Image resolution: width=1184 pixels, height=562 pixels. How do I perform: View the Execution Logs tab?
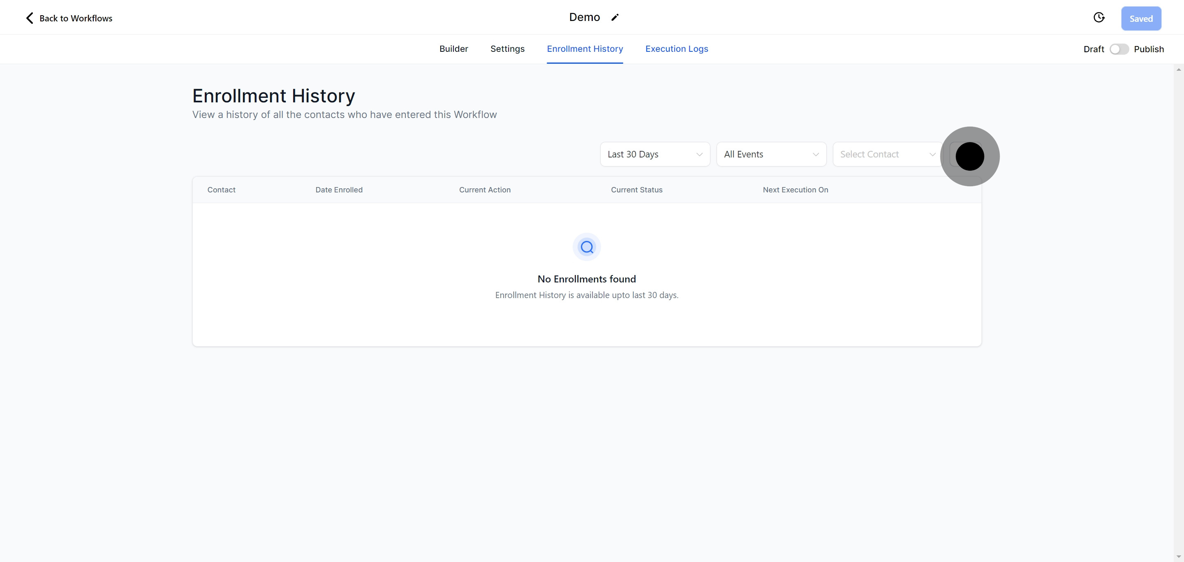click(676, 49)
